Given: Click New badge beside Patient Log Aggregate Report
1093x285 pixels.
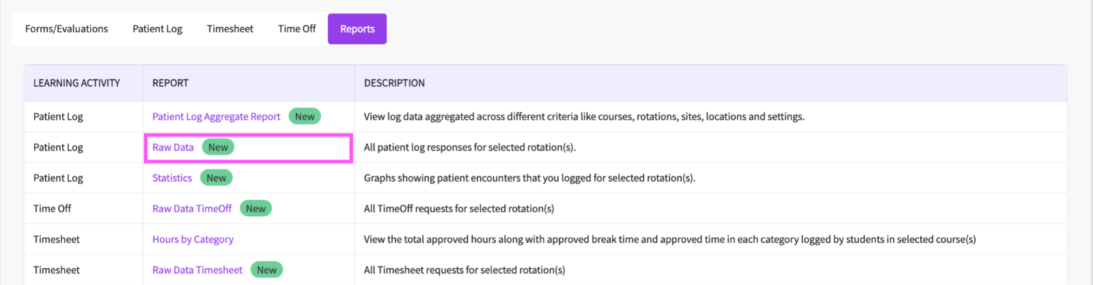Looking at the screenshot, I should [x=305, y=117].
